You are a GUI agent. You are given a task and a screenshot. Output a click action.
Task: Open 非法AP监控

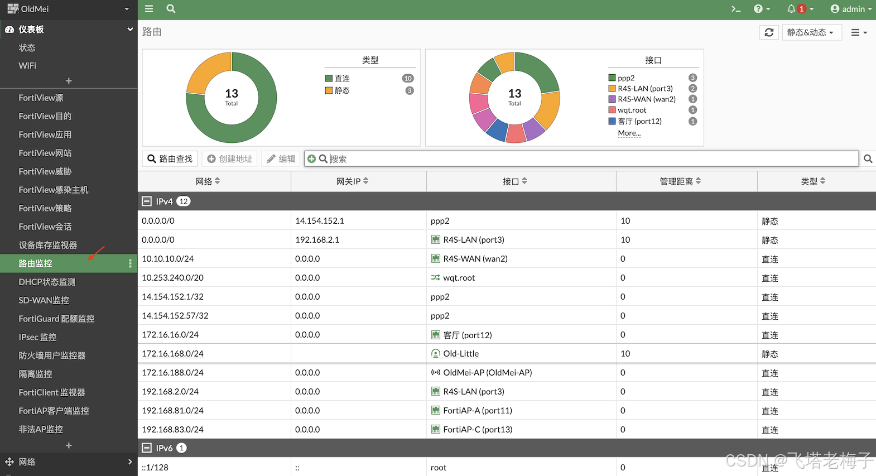(x=41, y=429)
